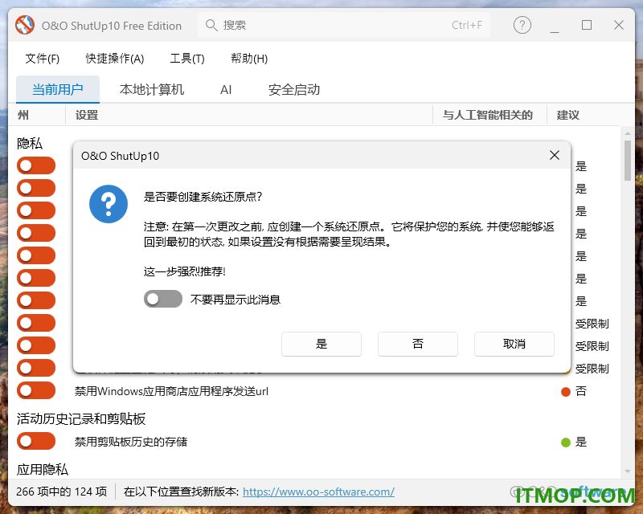Click the vertical scrollbar thumb in settings list

(x=628, y=161)
